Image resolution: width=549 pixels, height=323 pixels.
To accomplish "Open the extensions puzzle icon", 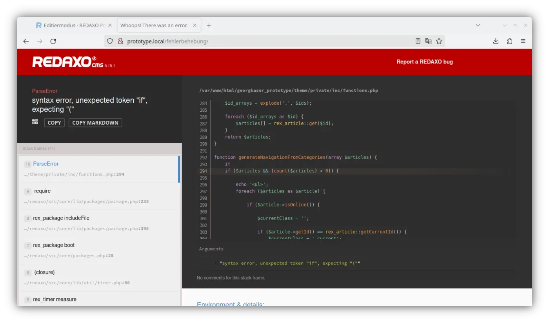I will coord(509,41).
